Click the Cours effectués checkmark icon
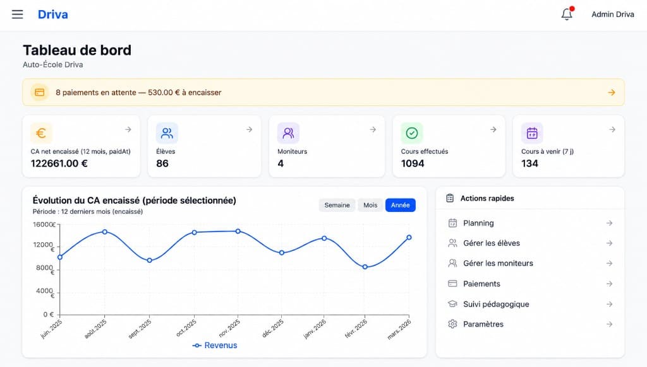The width and height of the screenshot is (647, 367). [x=412, y=133]
